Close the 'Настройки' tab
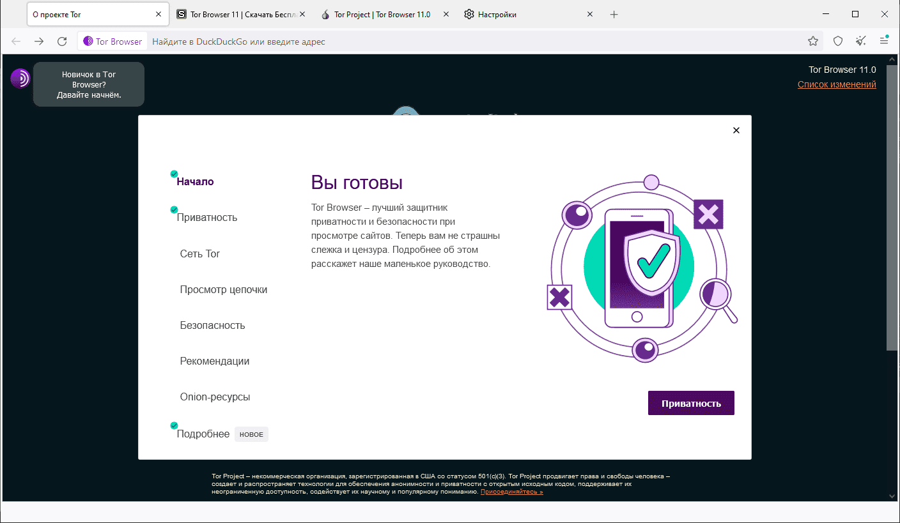The image size is (900, 523). pos(590,15)
